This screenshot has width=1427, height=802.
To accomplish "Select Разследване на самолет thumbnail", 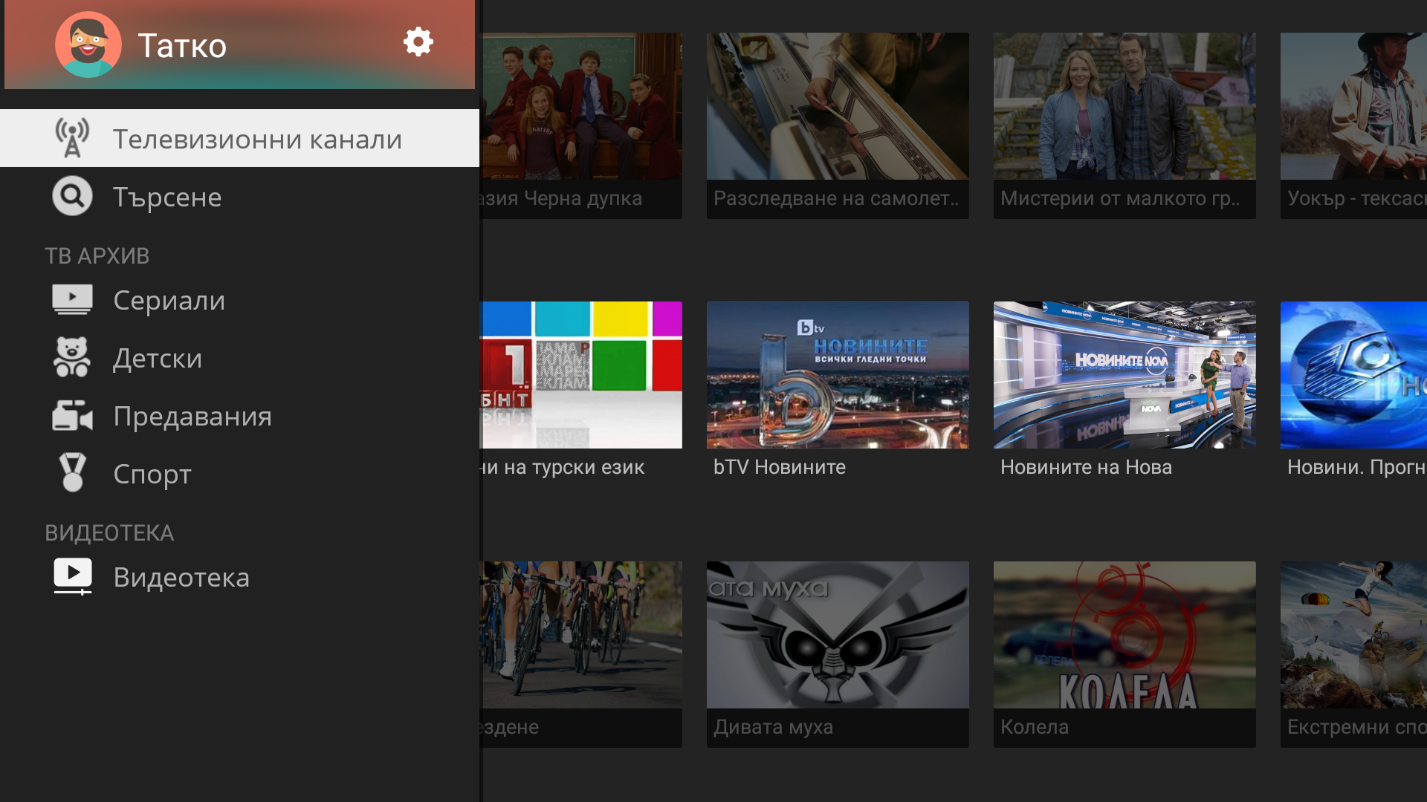I will tap(838, 106).
